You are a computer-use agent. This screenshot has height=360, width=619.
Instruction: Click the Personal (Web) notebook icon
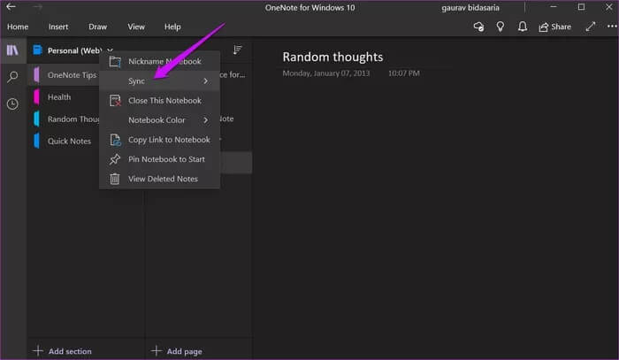pyautogui.click(x=37, y=50)
